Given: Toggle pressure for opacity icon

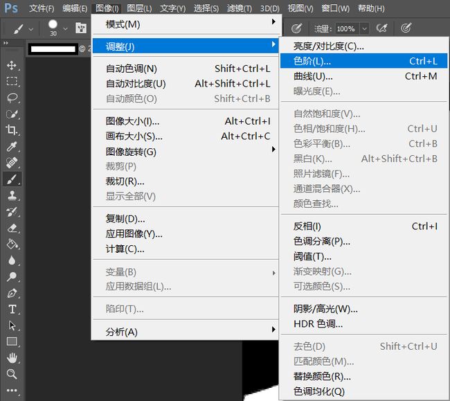Looking at the screenshot, I should [x=296, y=28].
